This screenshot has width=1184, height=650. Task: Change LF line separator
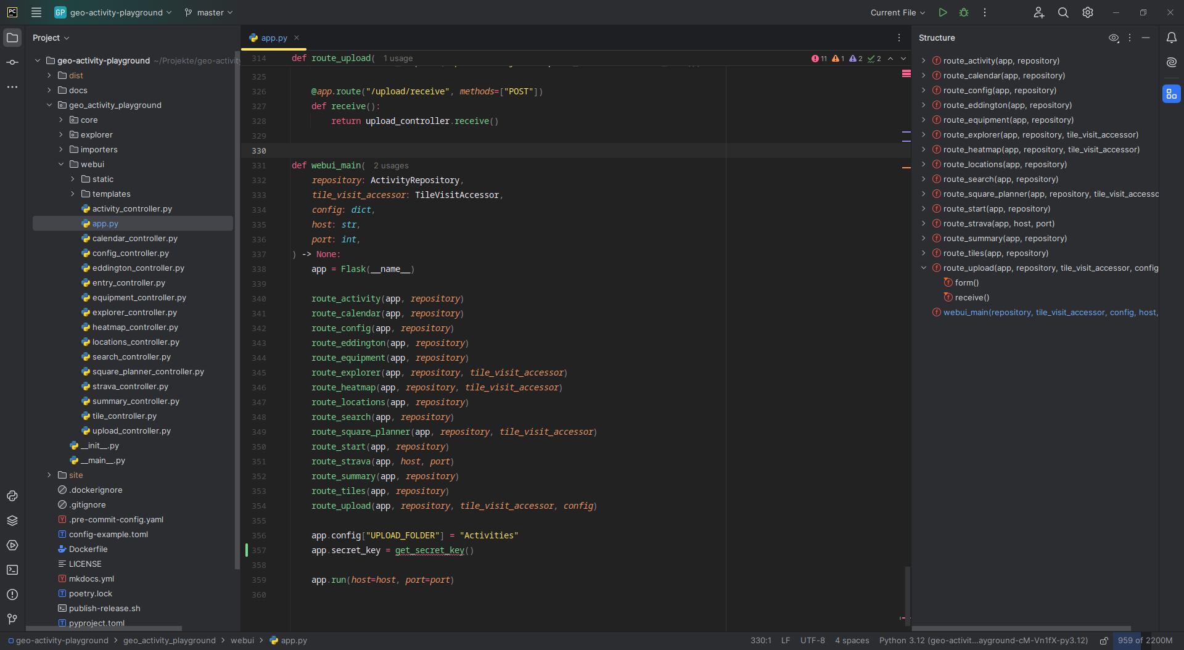[786, 641]
